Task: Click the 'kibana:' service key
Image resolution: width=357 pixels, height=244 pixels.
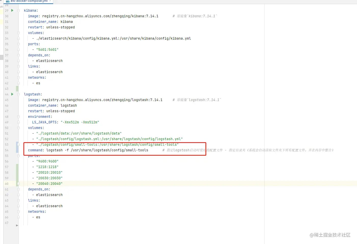Action: 31,10
